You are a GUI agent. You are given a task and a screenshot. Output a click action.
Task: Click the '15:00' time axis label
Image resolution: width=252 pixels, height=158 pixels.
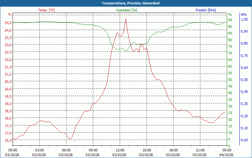[x=146, y=150]
